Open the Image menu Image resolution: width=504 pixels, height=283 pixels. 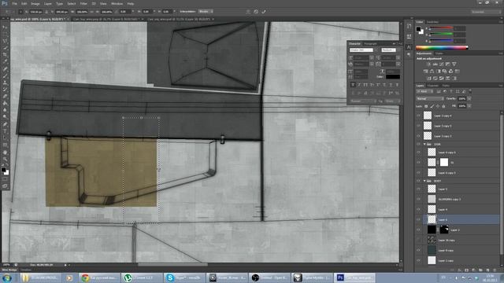click(35, 3)
